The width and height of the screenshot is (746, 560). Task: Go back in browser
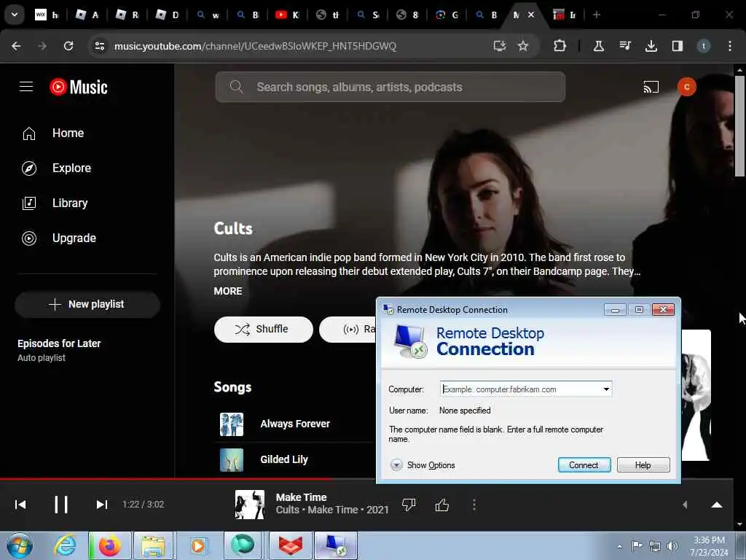coord(16,46)
